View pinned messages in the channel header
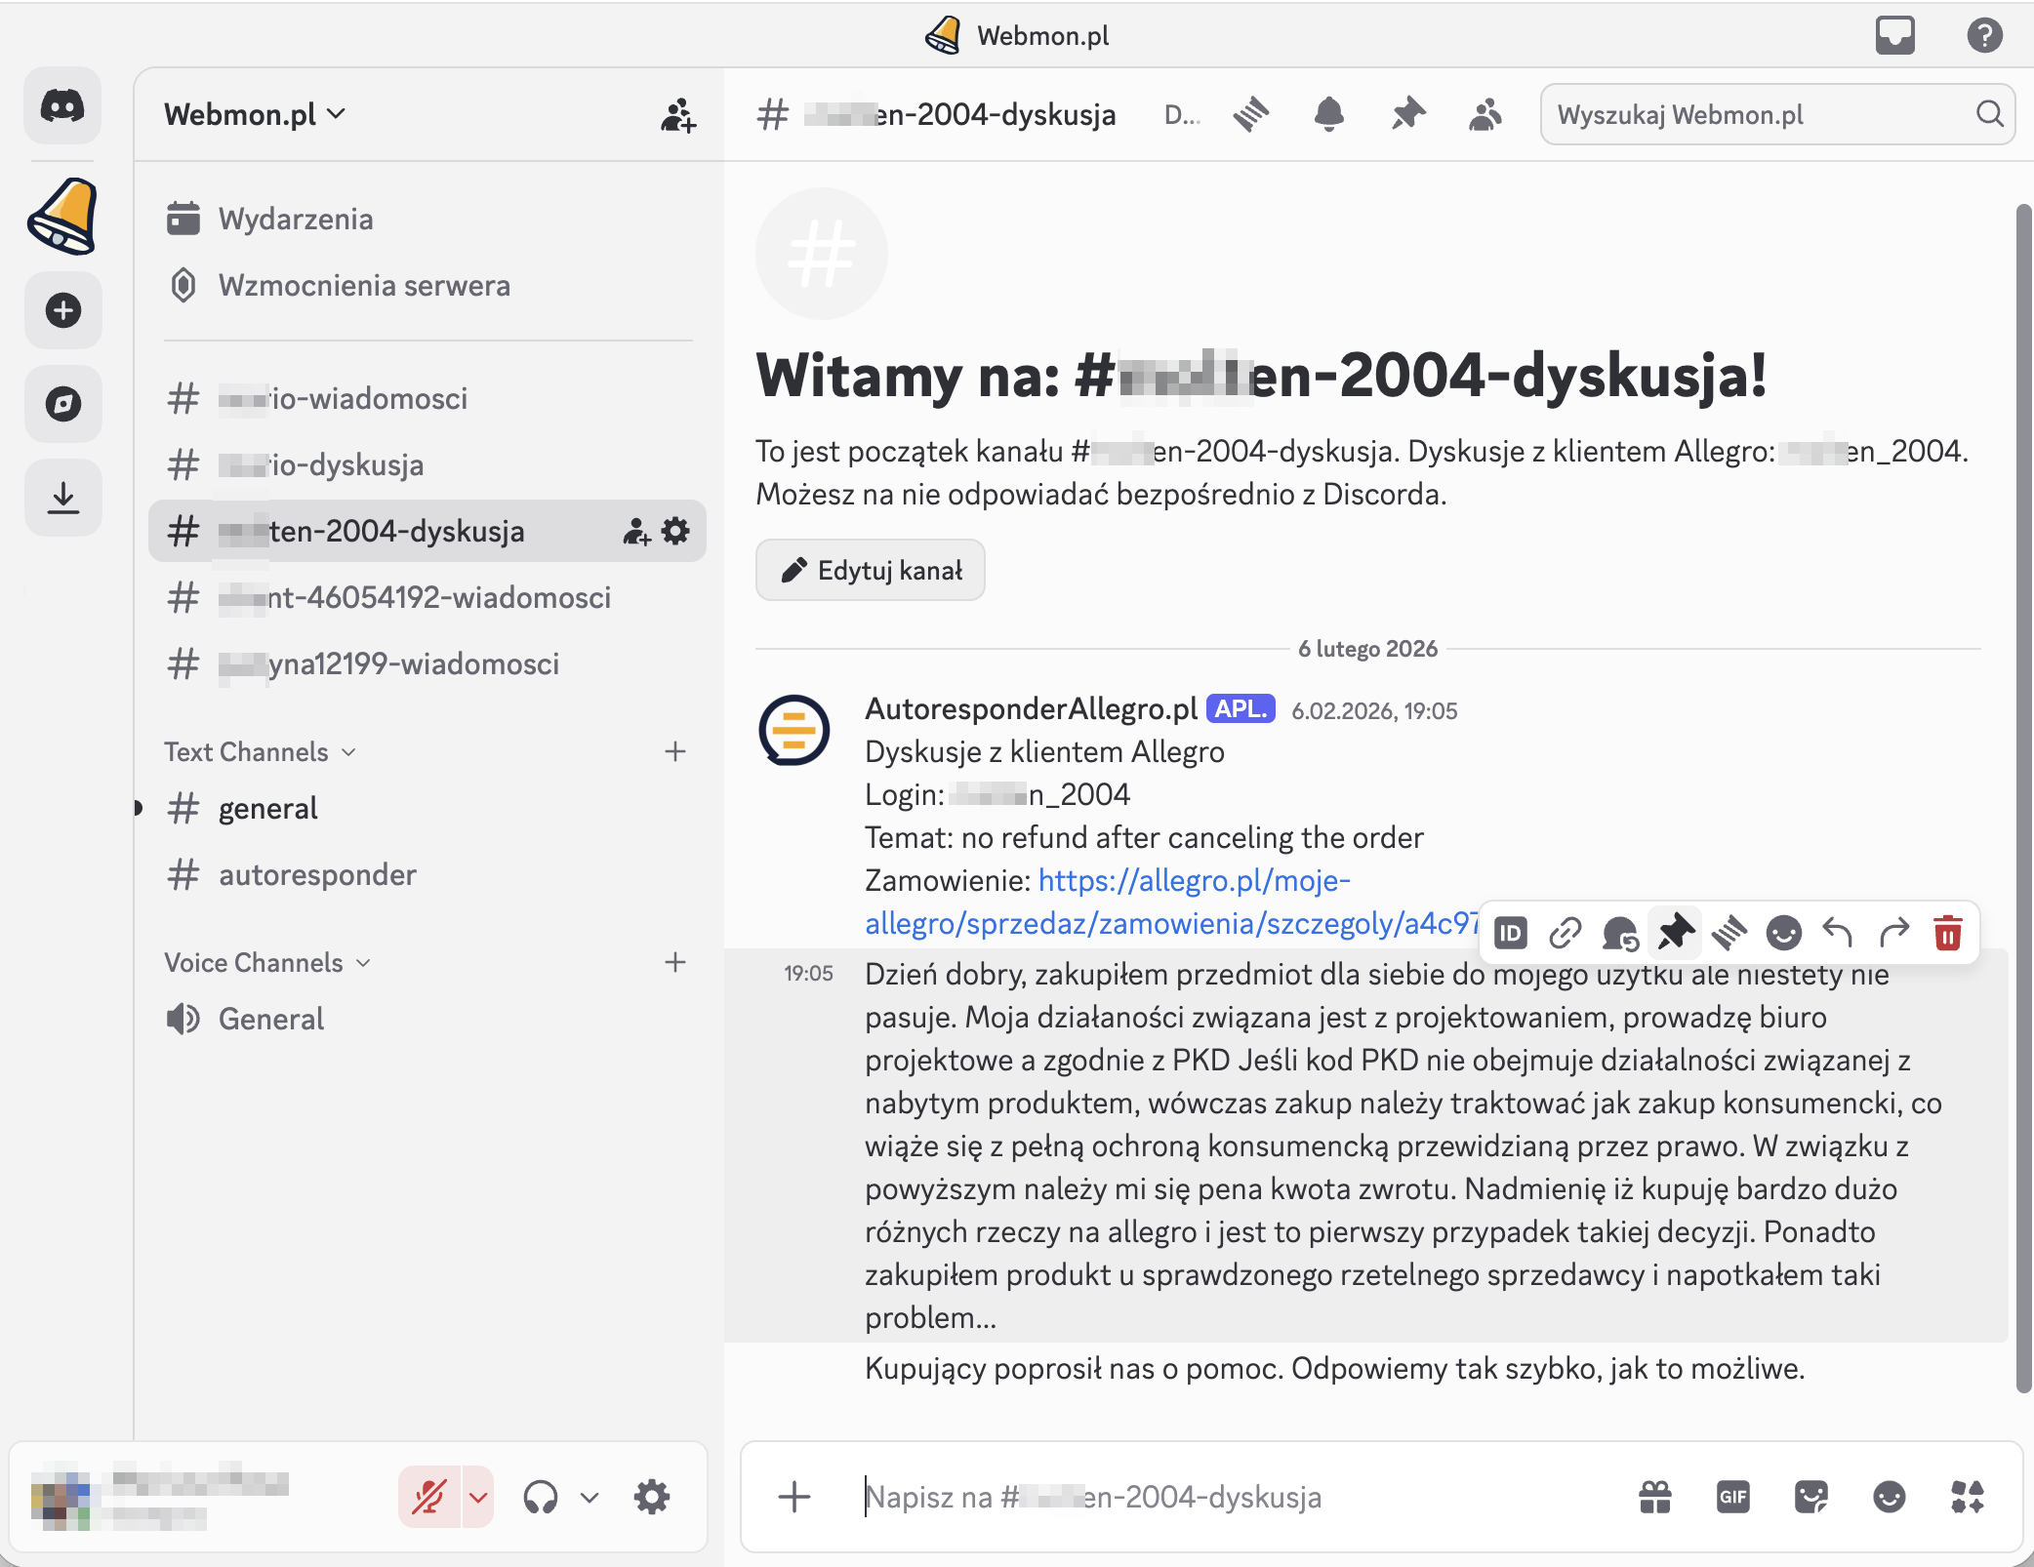The image size is (2034, 1567). tap(1407, 114)
